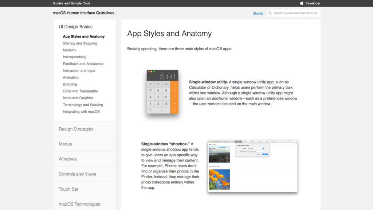
Task: Click macOS Human Interface Guidelines title
Action: pyautogui.click(x=83, y=13)
